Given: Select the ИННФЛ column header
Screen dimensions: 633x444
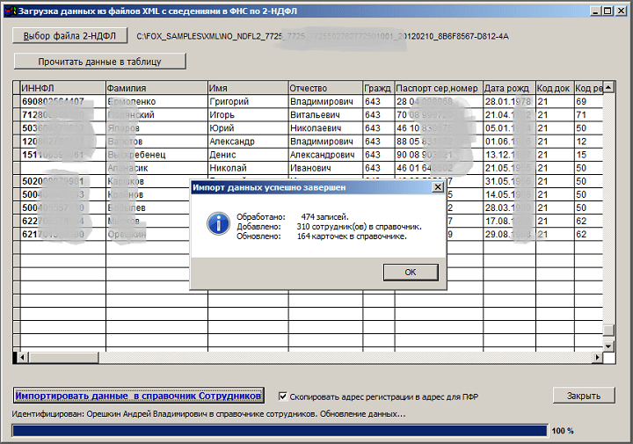Looking at the screenshot, I should (x=62, y=88).
